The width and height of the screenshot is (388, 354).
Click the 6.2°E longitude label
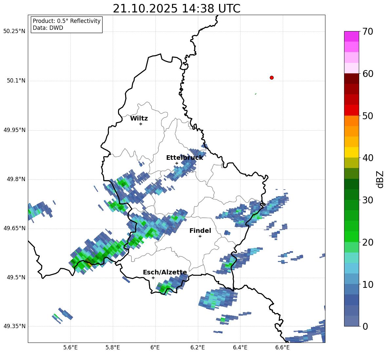(x=198, y=347)
